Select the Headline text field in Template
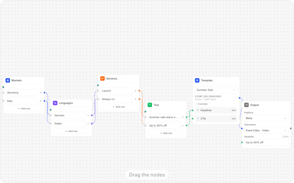 (x=216, y=110)
